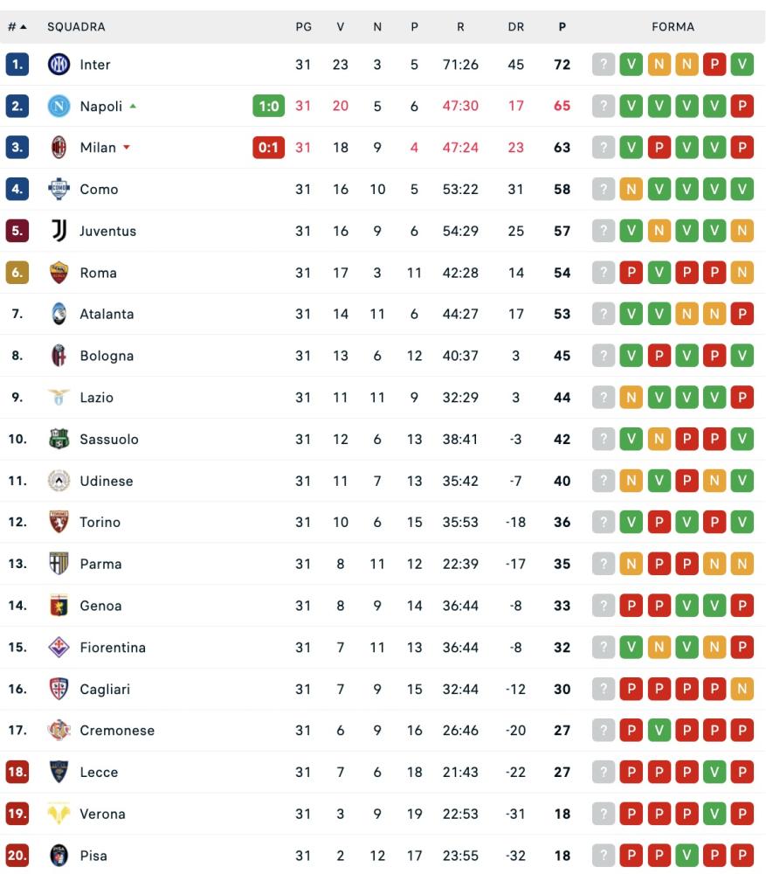Click Cagliari's orange N form result
The image size is (766, 874).
click(742, 690)
